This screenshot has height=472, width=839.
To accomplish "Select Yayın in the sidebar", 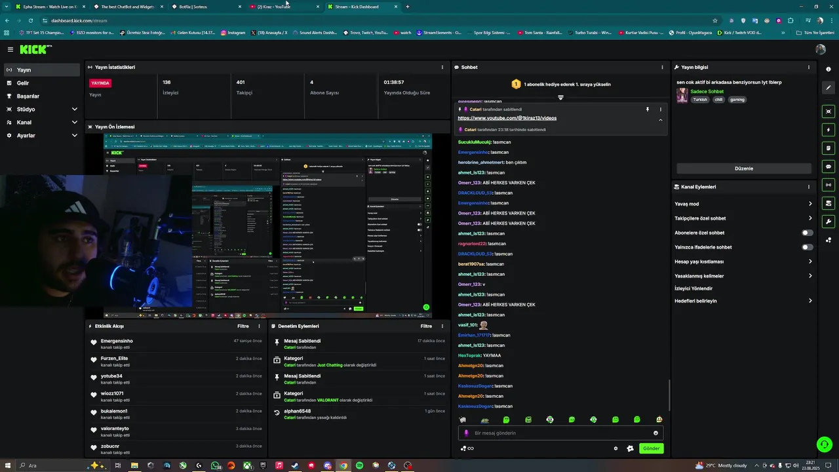I will tap(41, 69).
